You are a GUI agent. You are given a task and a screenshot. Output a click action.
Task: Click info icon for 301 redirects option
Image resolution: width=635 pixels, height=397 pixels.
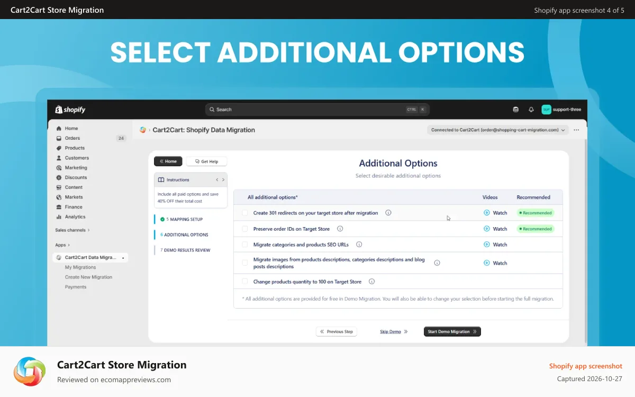coord(388,213)
